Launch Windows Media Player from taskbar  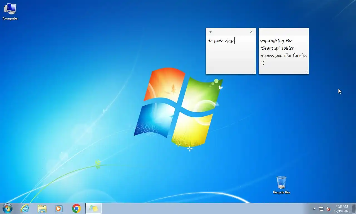pyautogui.click(x=59, y=208)
